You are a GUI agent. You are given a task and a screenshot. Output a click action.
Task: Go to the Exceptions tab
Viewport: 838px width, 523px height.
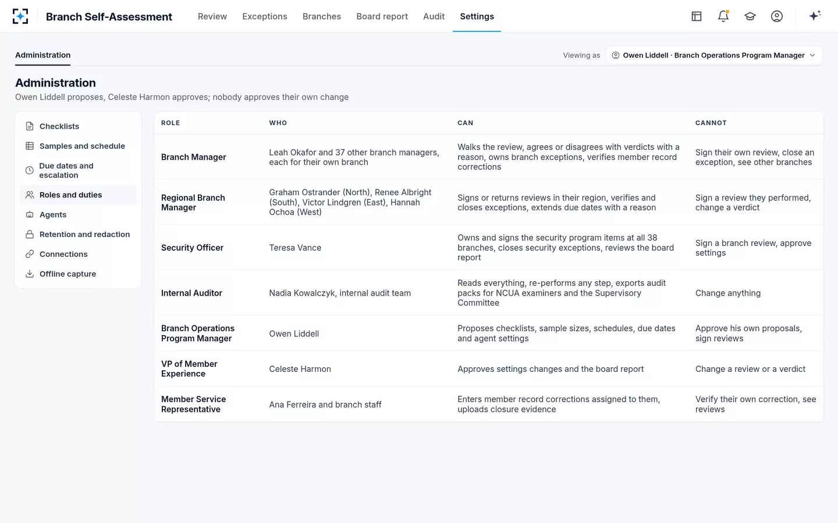[x=265, y=16]
